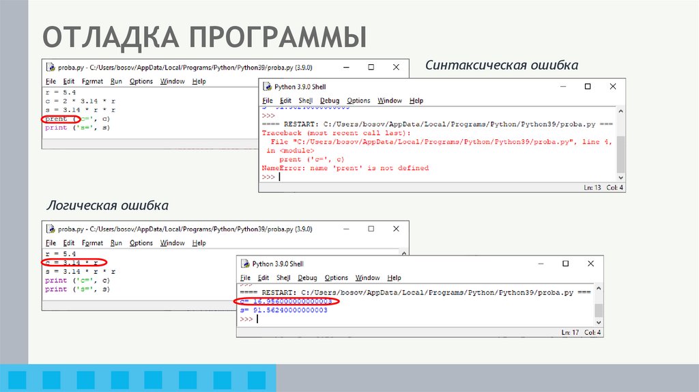Click Python icon in upper Shell title bar
The width and height of the screenshot is (699, 392).
[267, 87]
